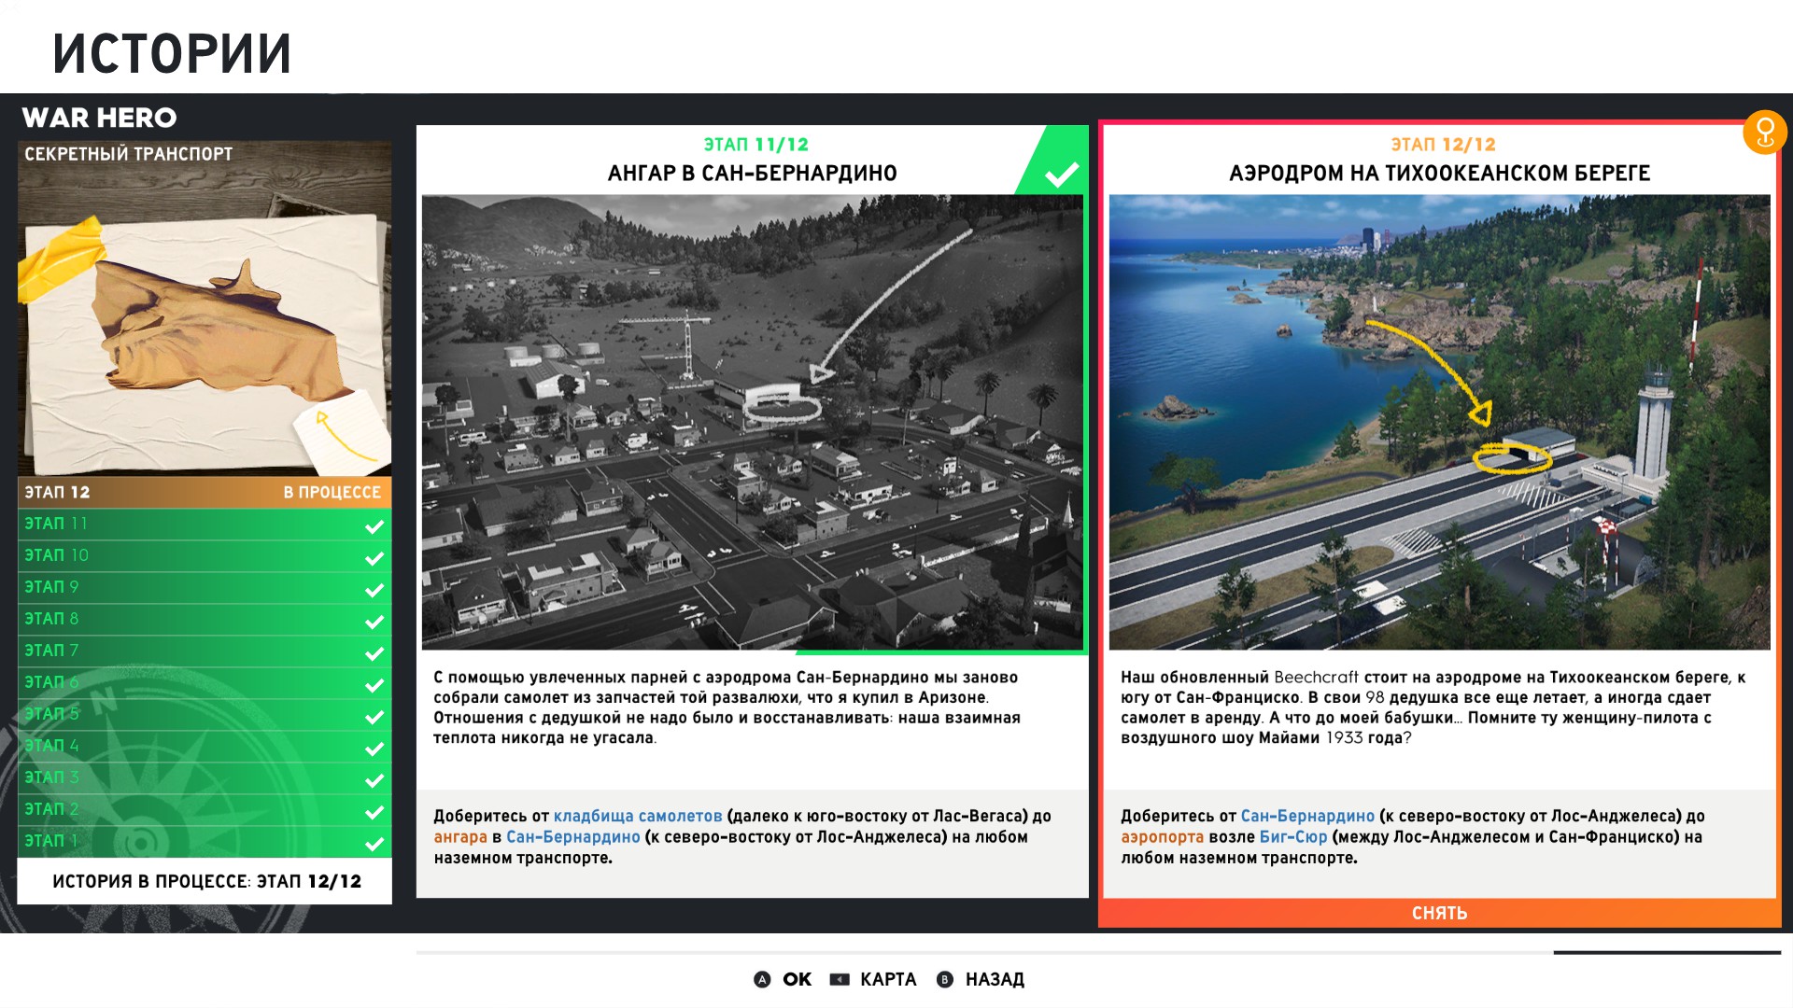Select ЭТАП 3 in the stage list
This screenshot has width=1793, height=1008.
click(205, 777)
